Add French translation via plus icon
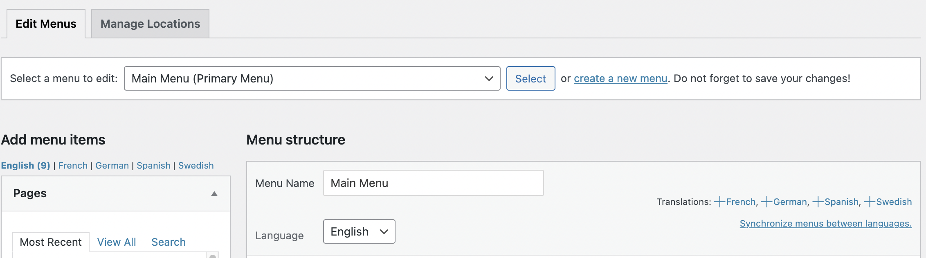The width and height of the screenshot is (926, 258). [x=719, y=202]
